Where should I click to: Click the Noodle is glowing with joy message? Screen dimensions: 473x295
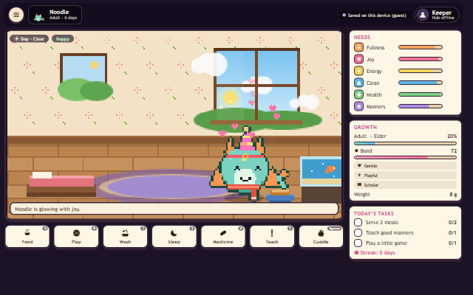pos(174,209)
